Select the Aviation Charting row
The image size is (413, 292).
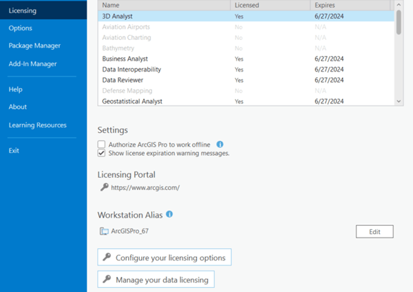point(246,37)
